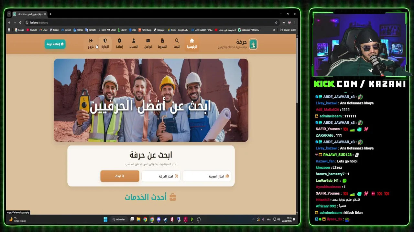Open the weather widget showing 7°C

17,219
